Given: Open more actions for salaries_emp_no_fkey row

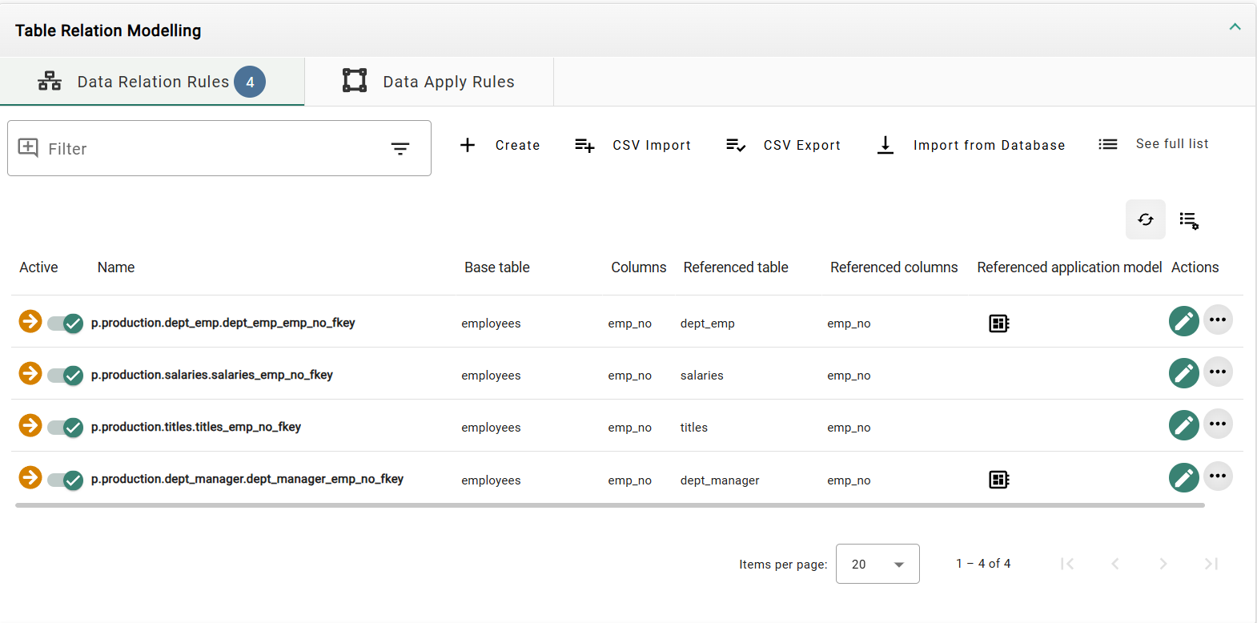Looking at the screenshot, I should click(1218, 372).
